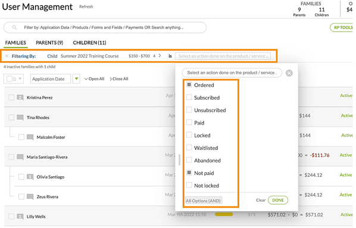Select Kristina Perez row checkbox
The image size is (356, 228).
coord(11,98)
